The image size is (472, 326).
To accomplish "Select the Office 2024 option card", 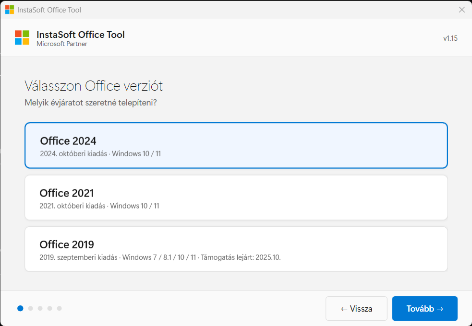I will pos(236,146).
